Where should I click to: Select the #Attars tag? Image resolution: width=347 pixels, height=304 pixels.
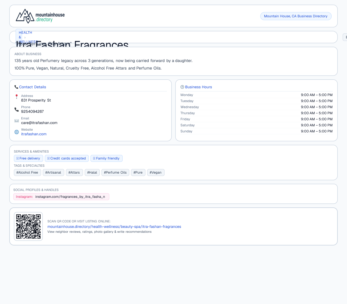pos(74,172)
